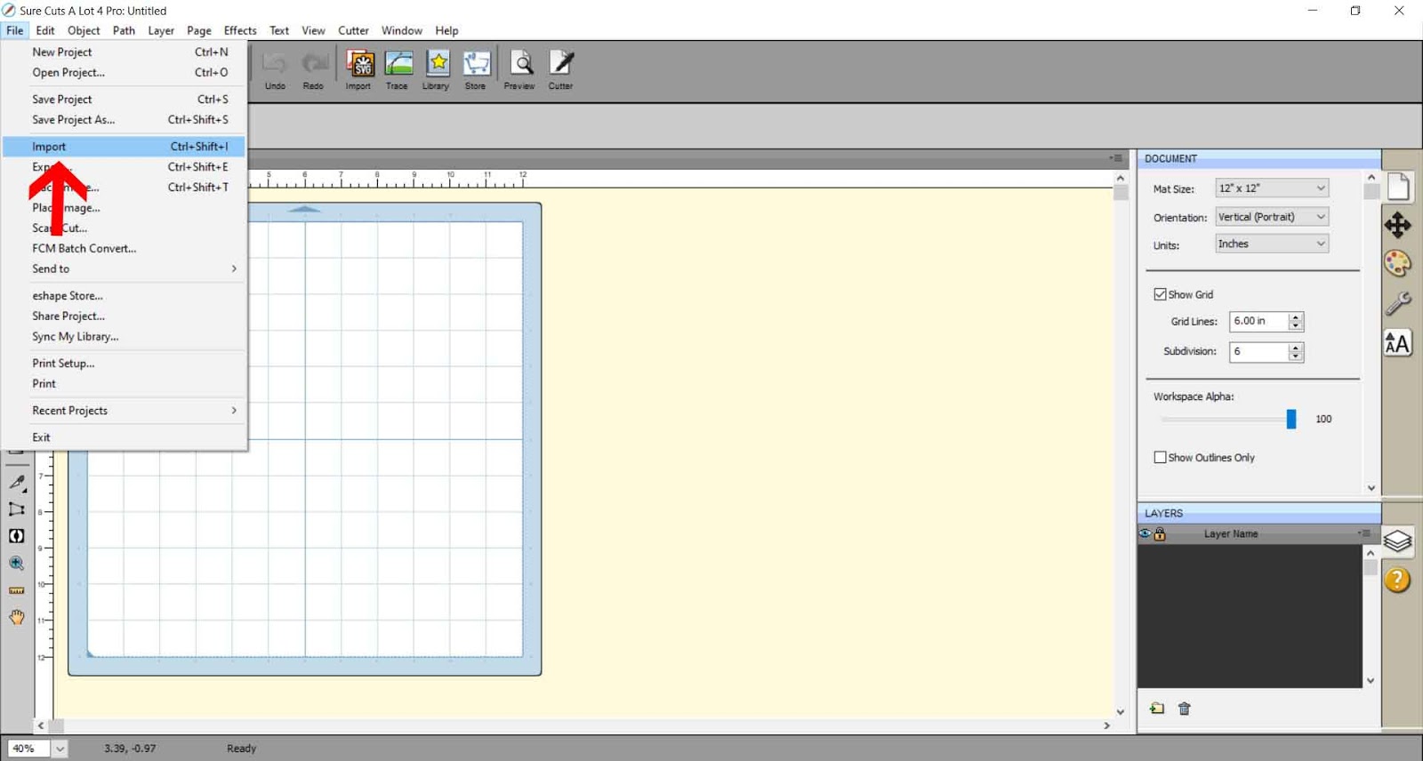Select Sync My Library menu entry

pos(124,337)
